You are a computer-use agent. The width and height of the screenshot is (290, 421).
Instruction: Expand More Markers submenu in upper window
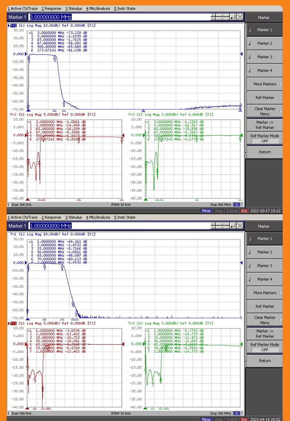click(264, 84)
